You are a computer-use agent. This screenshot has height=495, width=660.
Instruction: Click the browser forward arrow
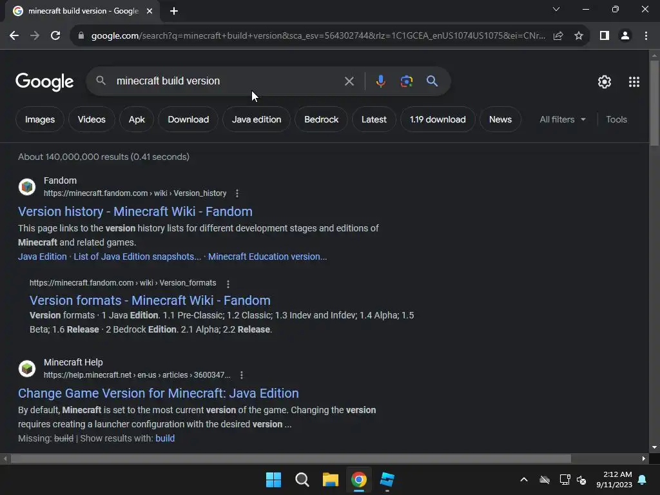pos(35,36)
